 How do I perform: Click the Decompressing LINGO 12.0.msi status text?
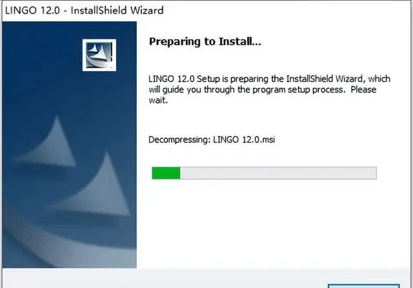pos(212,139)
